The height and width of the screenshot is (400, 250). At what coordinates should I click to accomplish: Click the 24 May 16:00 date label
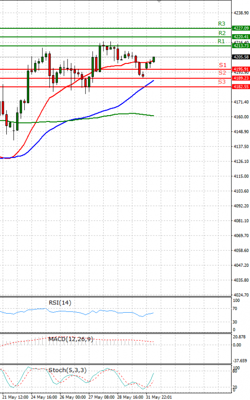click(44, 397)
